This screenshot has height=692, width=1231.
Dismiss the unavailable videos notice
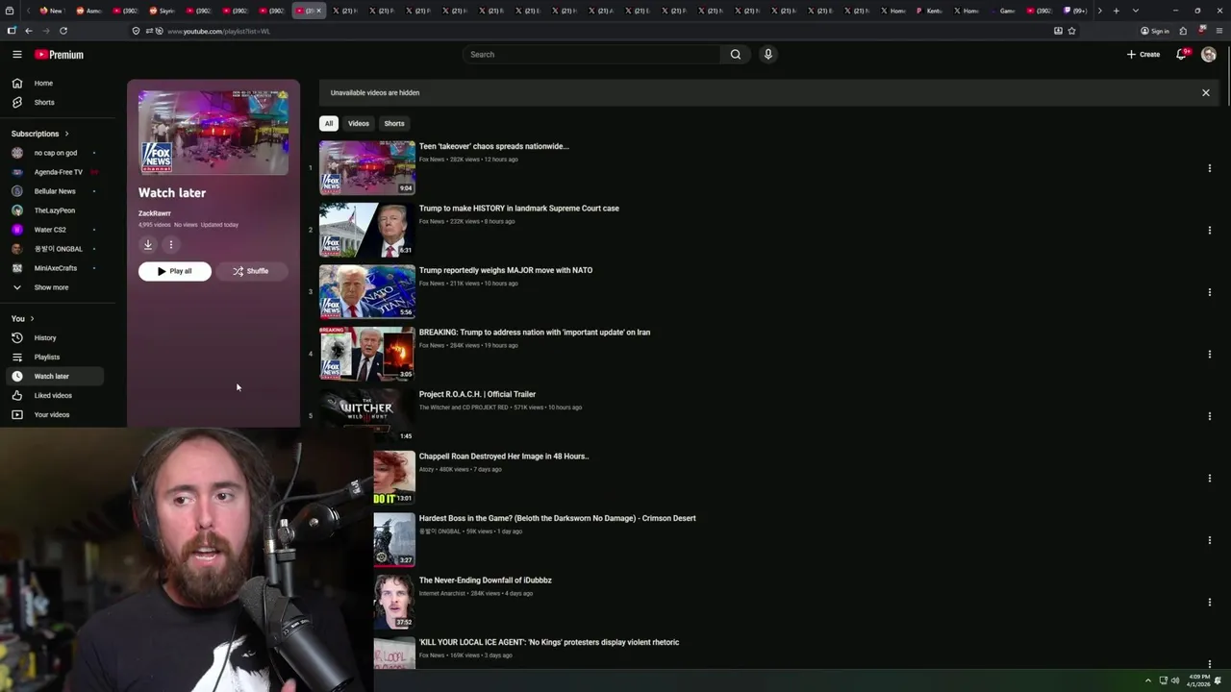[x=1205, y=93]
